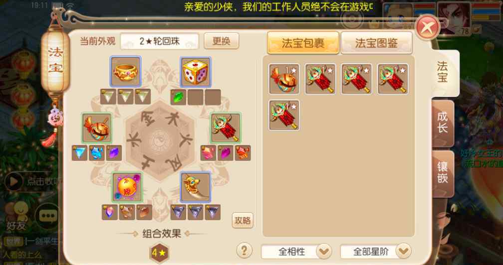Select the equipped red banner flag treasure

226,128
